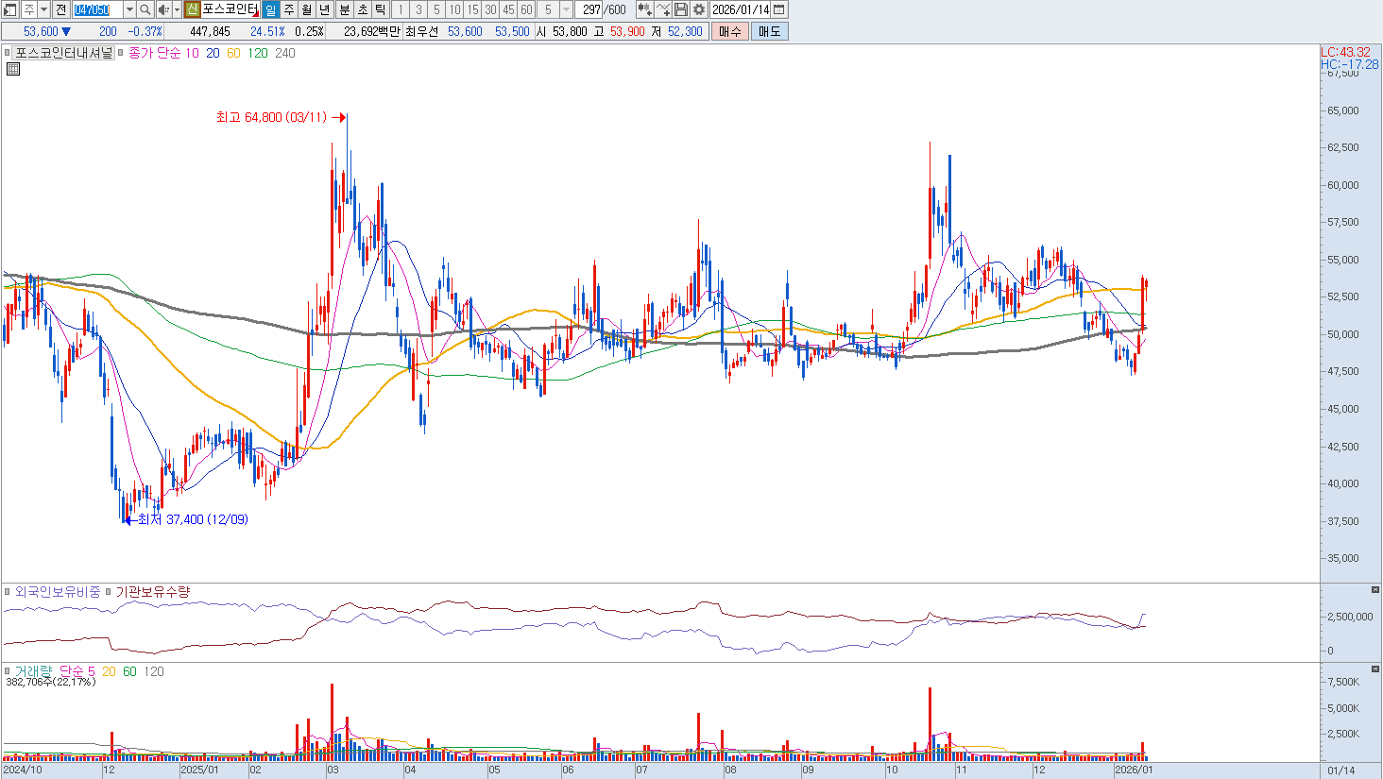Screen dimensions: 1383x779
Task: Click the stock search magnifier icon
Action: pos(145,9)
